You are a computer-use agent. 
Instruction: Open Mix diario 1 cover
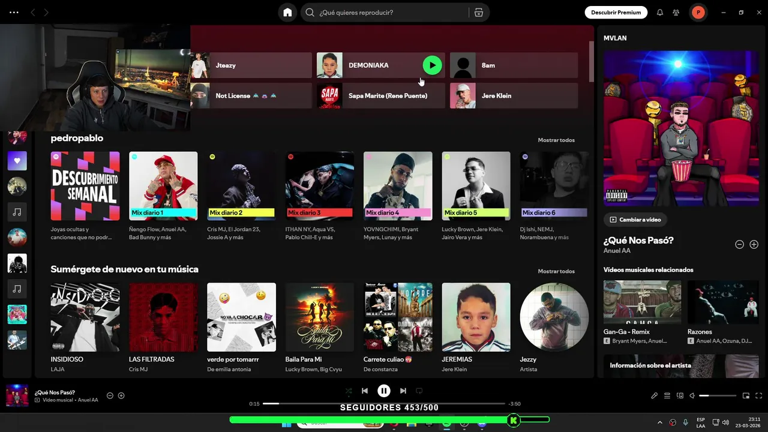pyautogui.click(x=163, y=186)
